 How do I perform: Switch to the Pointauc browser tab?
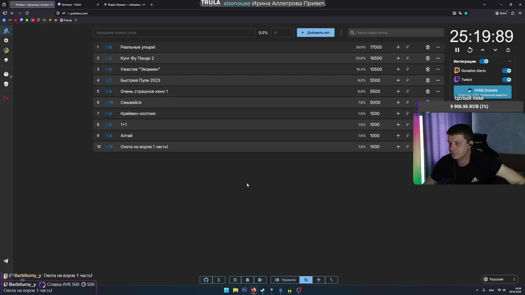point(32,5)
